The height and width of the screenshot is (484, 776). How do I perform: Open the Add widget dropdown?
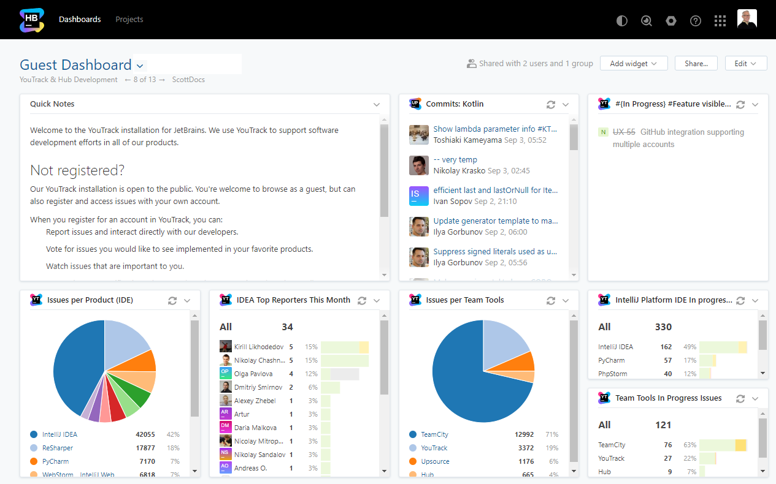[x=634, y=64]
